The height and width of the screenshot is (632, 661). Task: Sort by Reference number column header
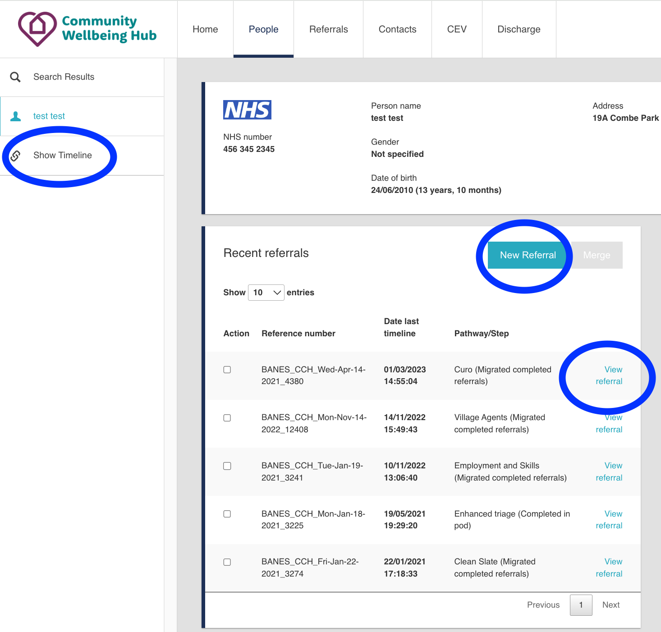[x=298, y=334]
